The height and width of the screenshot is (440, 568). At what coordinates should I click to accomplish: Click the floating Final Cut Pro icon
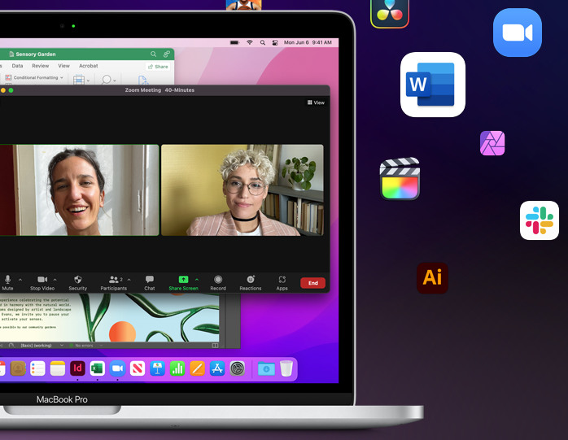pos(400,179)
